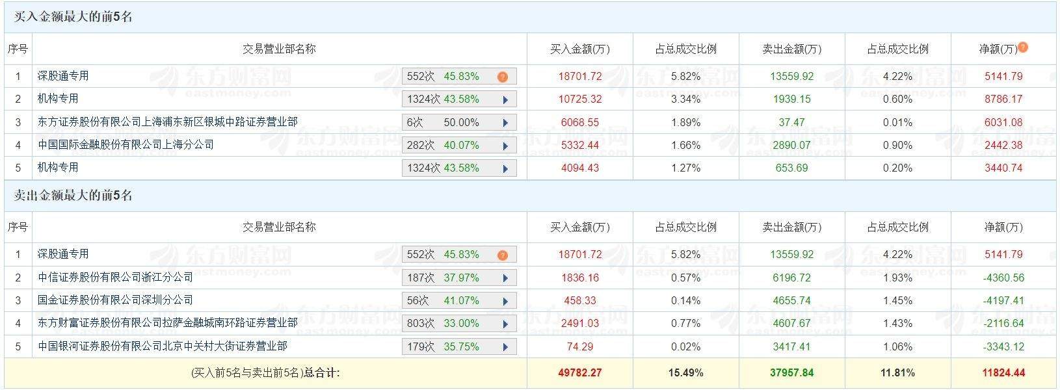Open 东方证券上海浦东新区银城中路证券营业部 link
This screenshot has width=1060, height=390.
point(167,122)
